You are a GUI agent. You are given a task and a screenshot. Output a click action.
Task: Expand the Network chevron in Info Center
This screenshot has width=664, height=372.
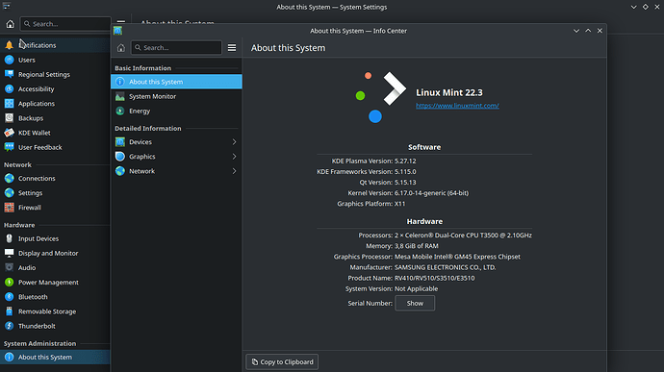click(x=234, y=171)
